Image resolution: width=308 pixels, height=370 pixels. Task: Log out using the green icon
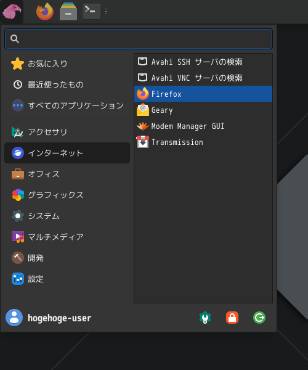pos(259,318)
